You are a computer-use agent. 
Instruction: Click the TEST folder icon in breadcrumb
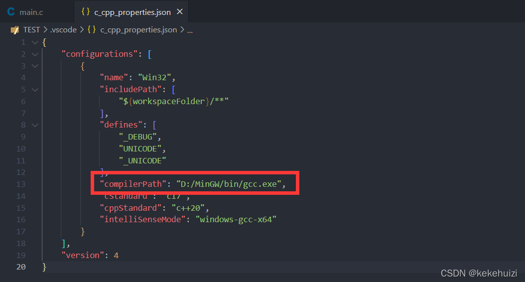pyautogui.click(x=15, y=30)
